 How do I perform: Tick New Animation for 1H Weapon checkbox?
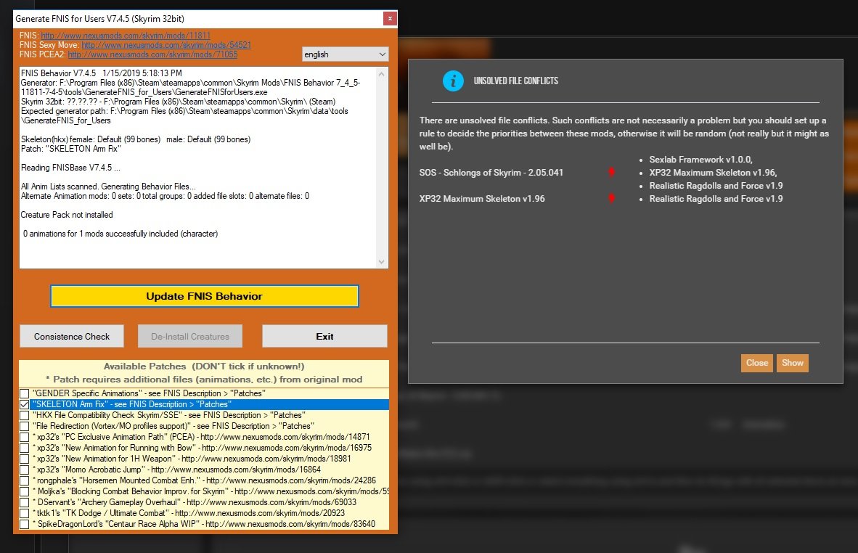[25, 459]
